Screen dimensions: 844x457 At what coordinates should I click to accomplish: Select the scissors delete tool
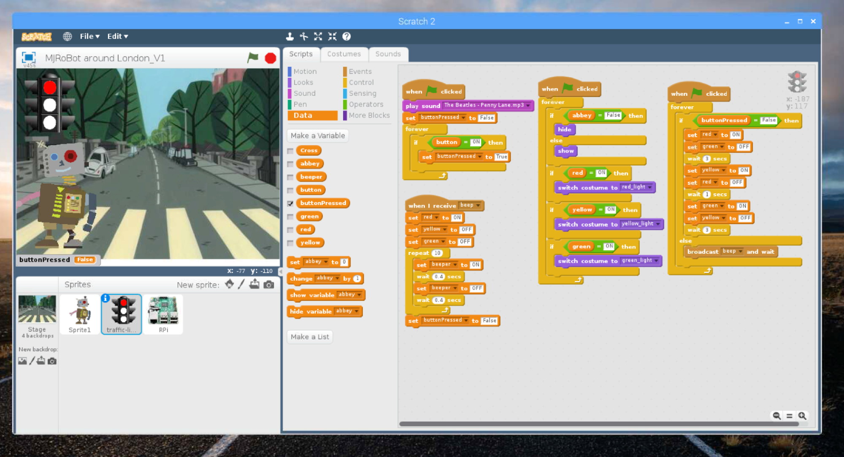304,37
